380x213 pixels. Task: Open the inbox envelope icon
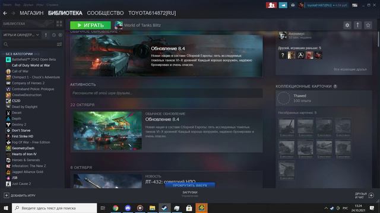293,5
